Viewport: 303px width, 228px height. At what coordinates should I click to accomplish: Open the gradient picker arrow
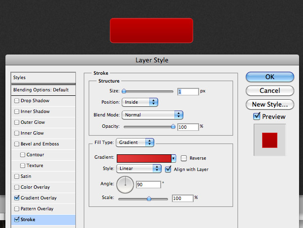(173, 158)
